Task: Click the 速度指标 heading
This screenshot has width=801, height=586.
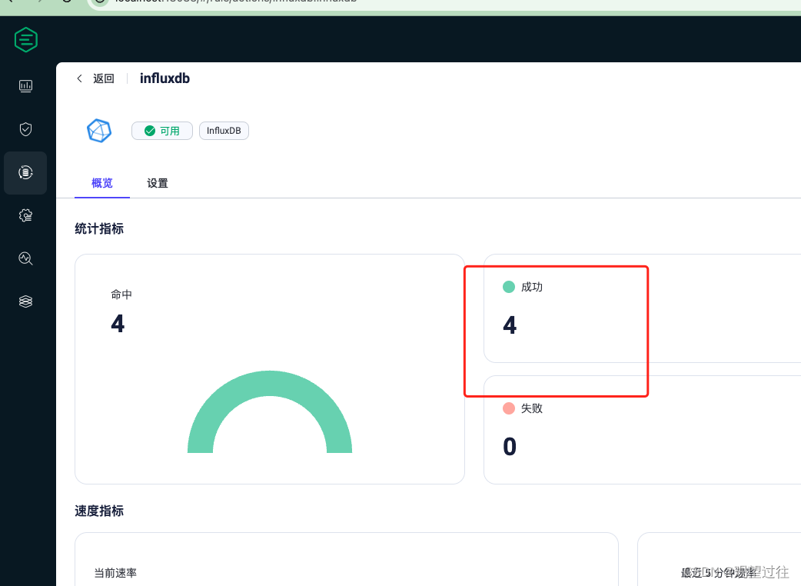Action: coord(99,511)
